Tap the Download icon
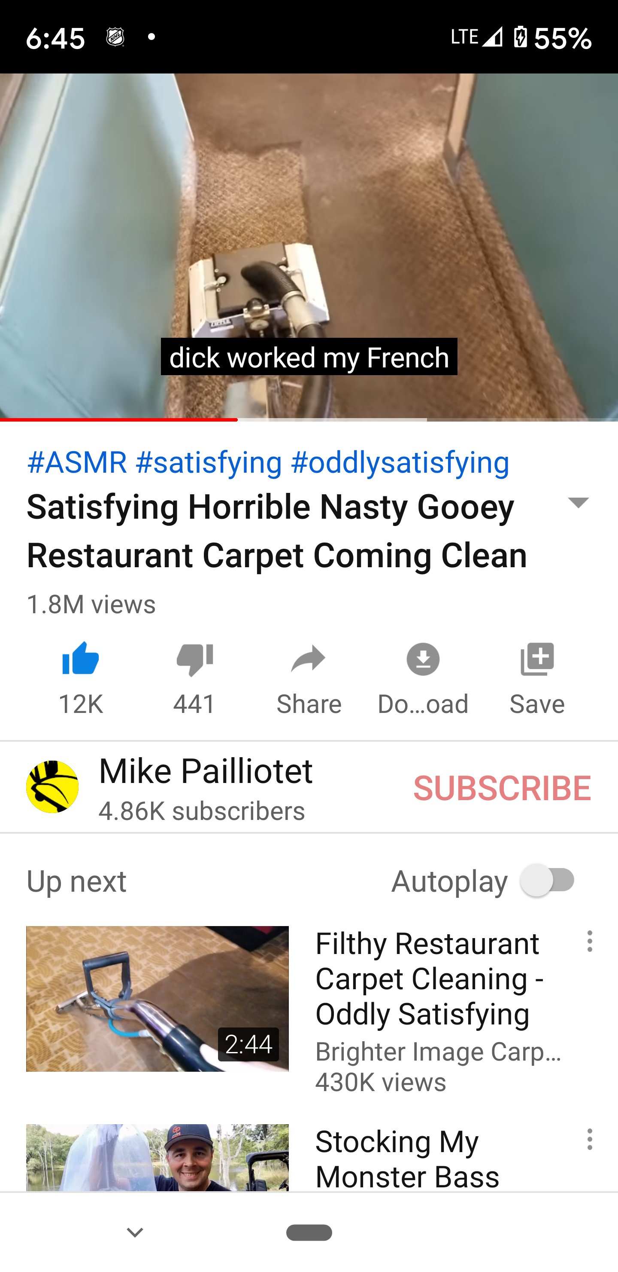Viewport: 618px width, 1272px height. click(423, 659)
